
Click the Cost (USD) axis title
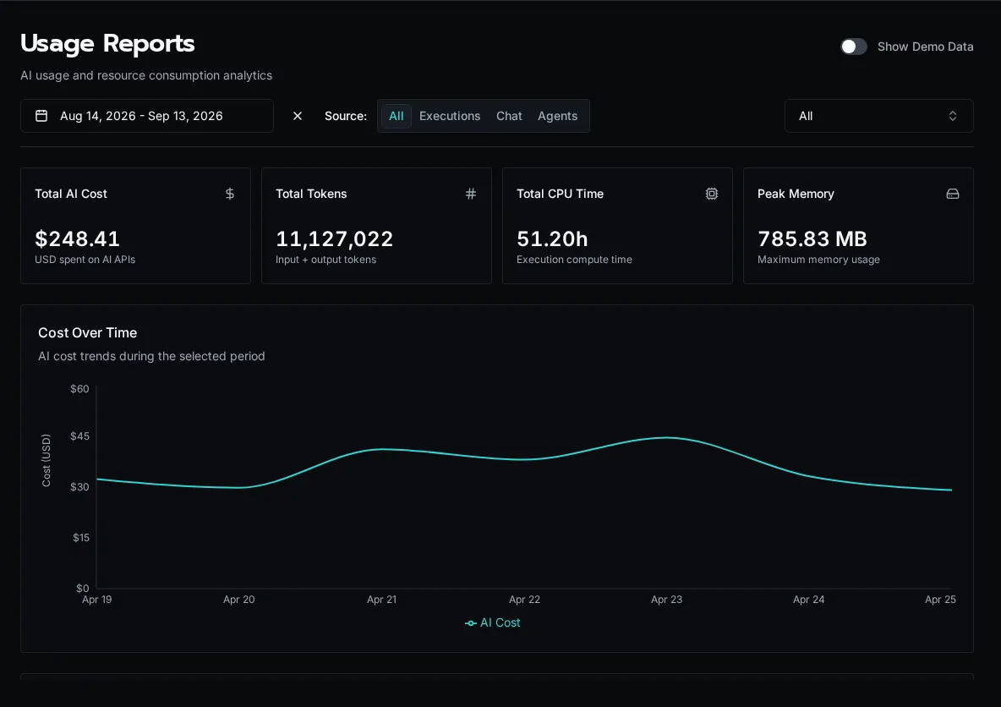tap(46, 460)
